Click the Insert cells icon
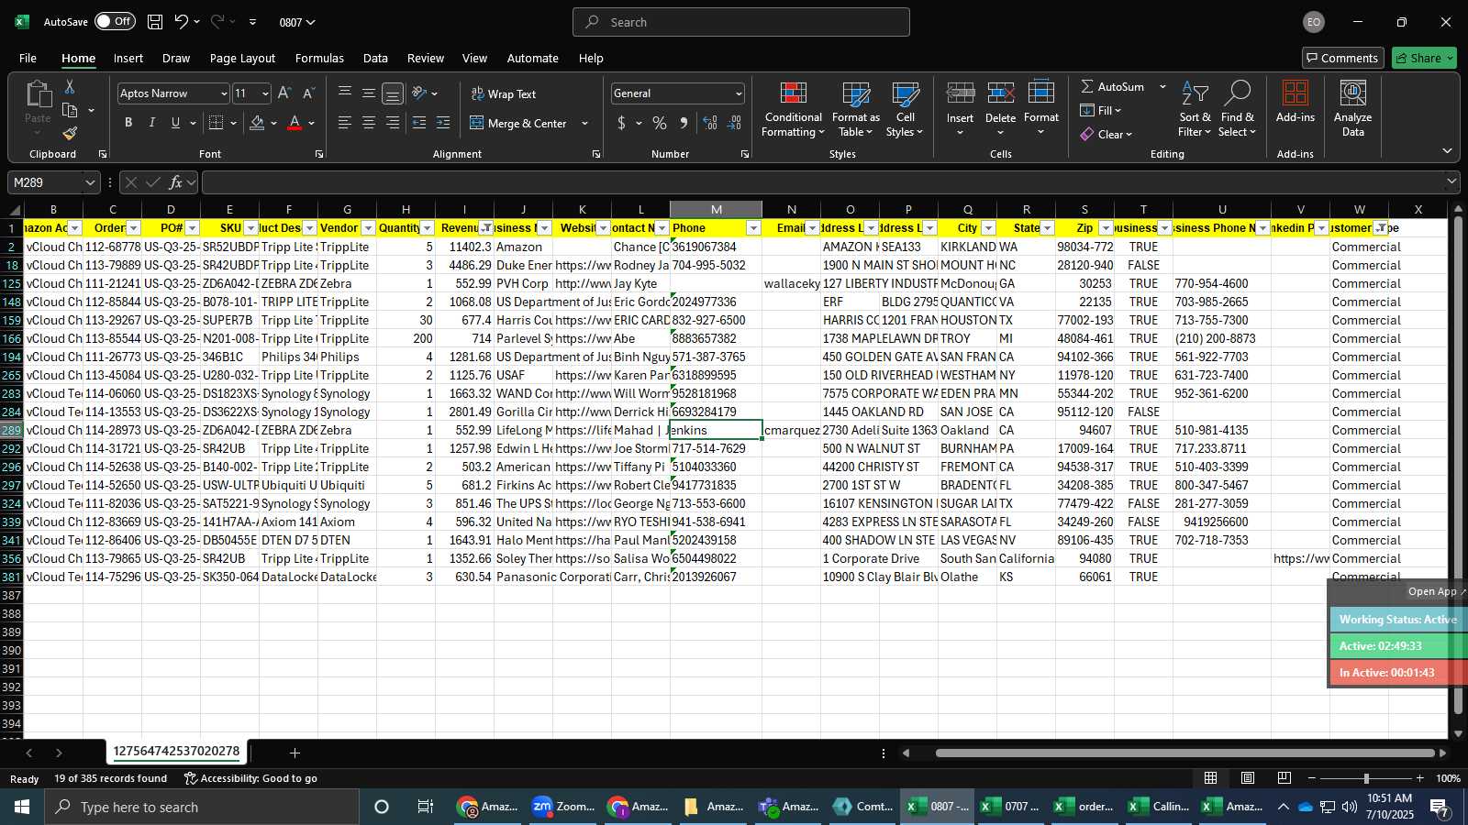The image size is (1468, 825). pos(960,93)
